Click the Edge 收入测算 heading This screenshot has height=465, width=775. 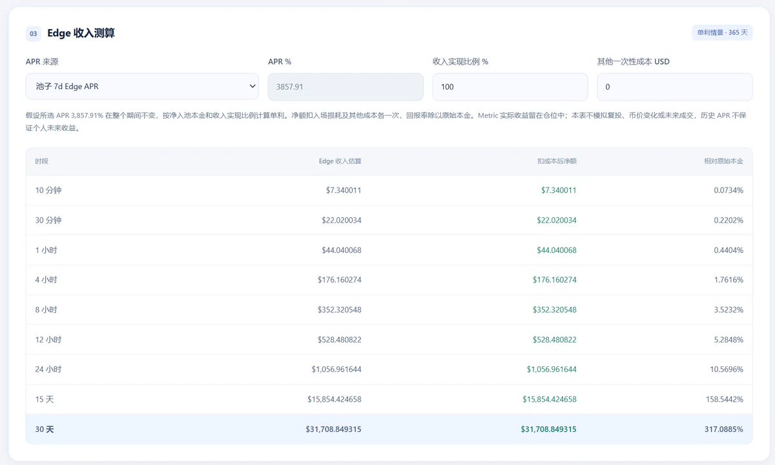point(81,34)
